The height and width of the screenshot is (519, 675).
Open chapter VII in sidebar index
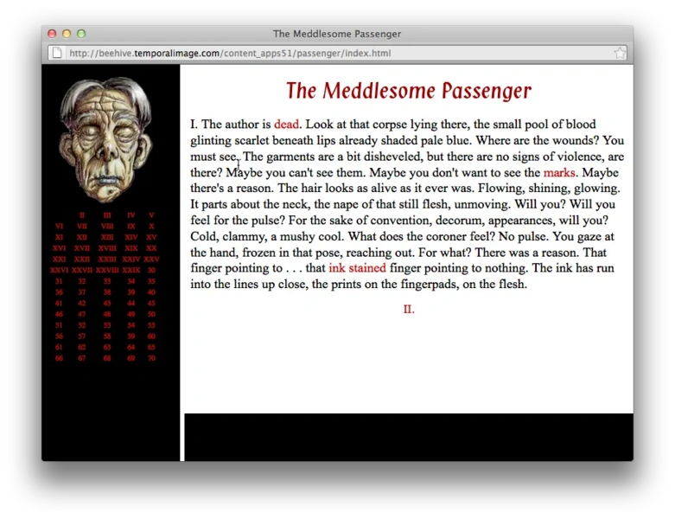(82, 226)
